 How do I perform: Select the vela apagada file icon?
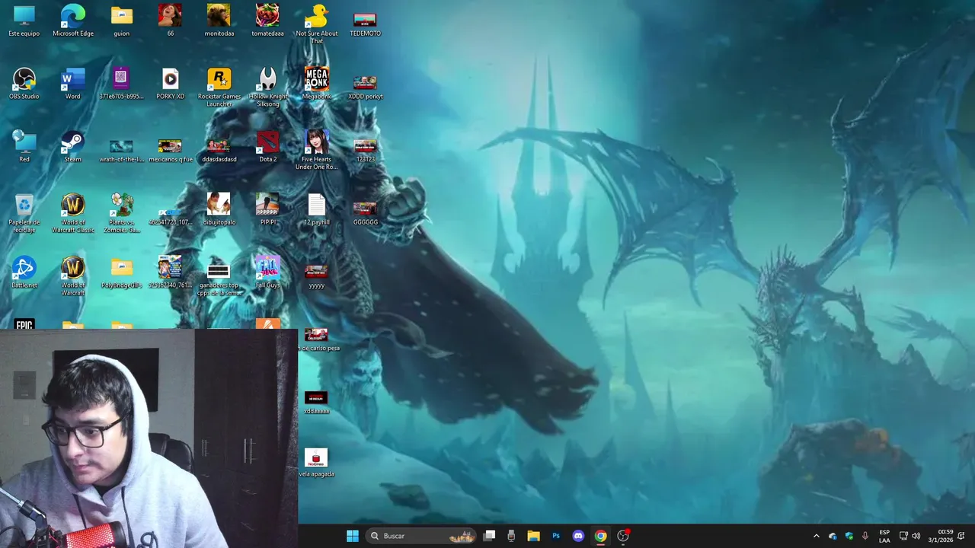tap(316, 462)
